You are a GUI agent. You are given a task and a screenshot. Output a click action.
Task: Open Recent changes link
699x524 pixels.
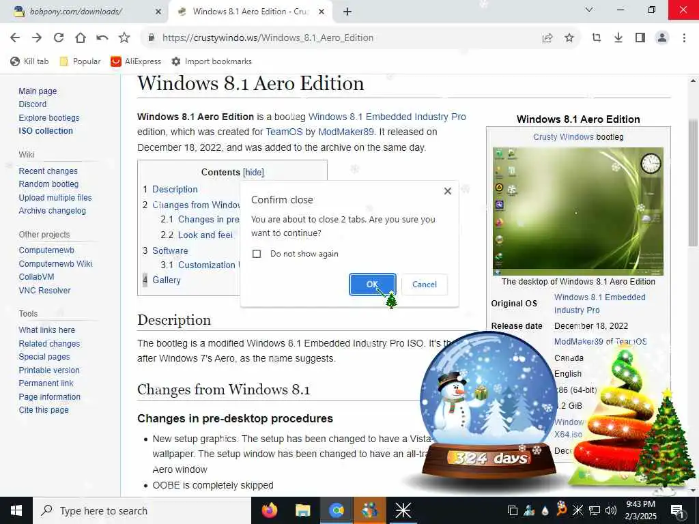coord(48,171)
